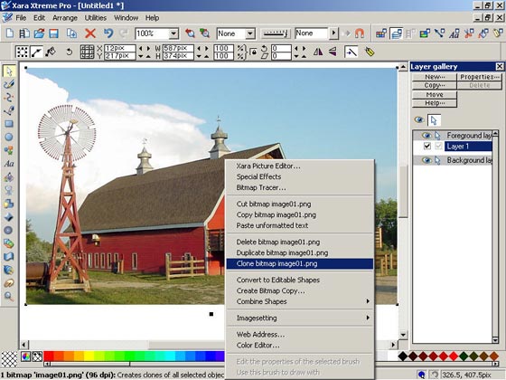Open the Arrange menu

point(65,18)
